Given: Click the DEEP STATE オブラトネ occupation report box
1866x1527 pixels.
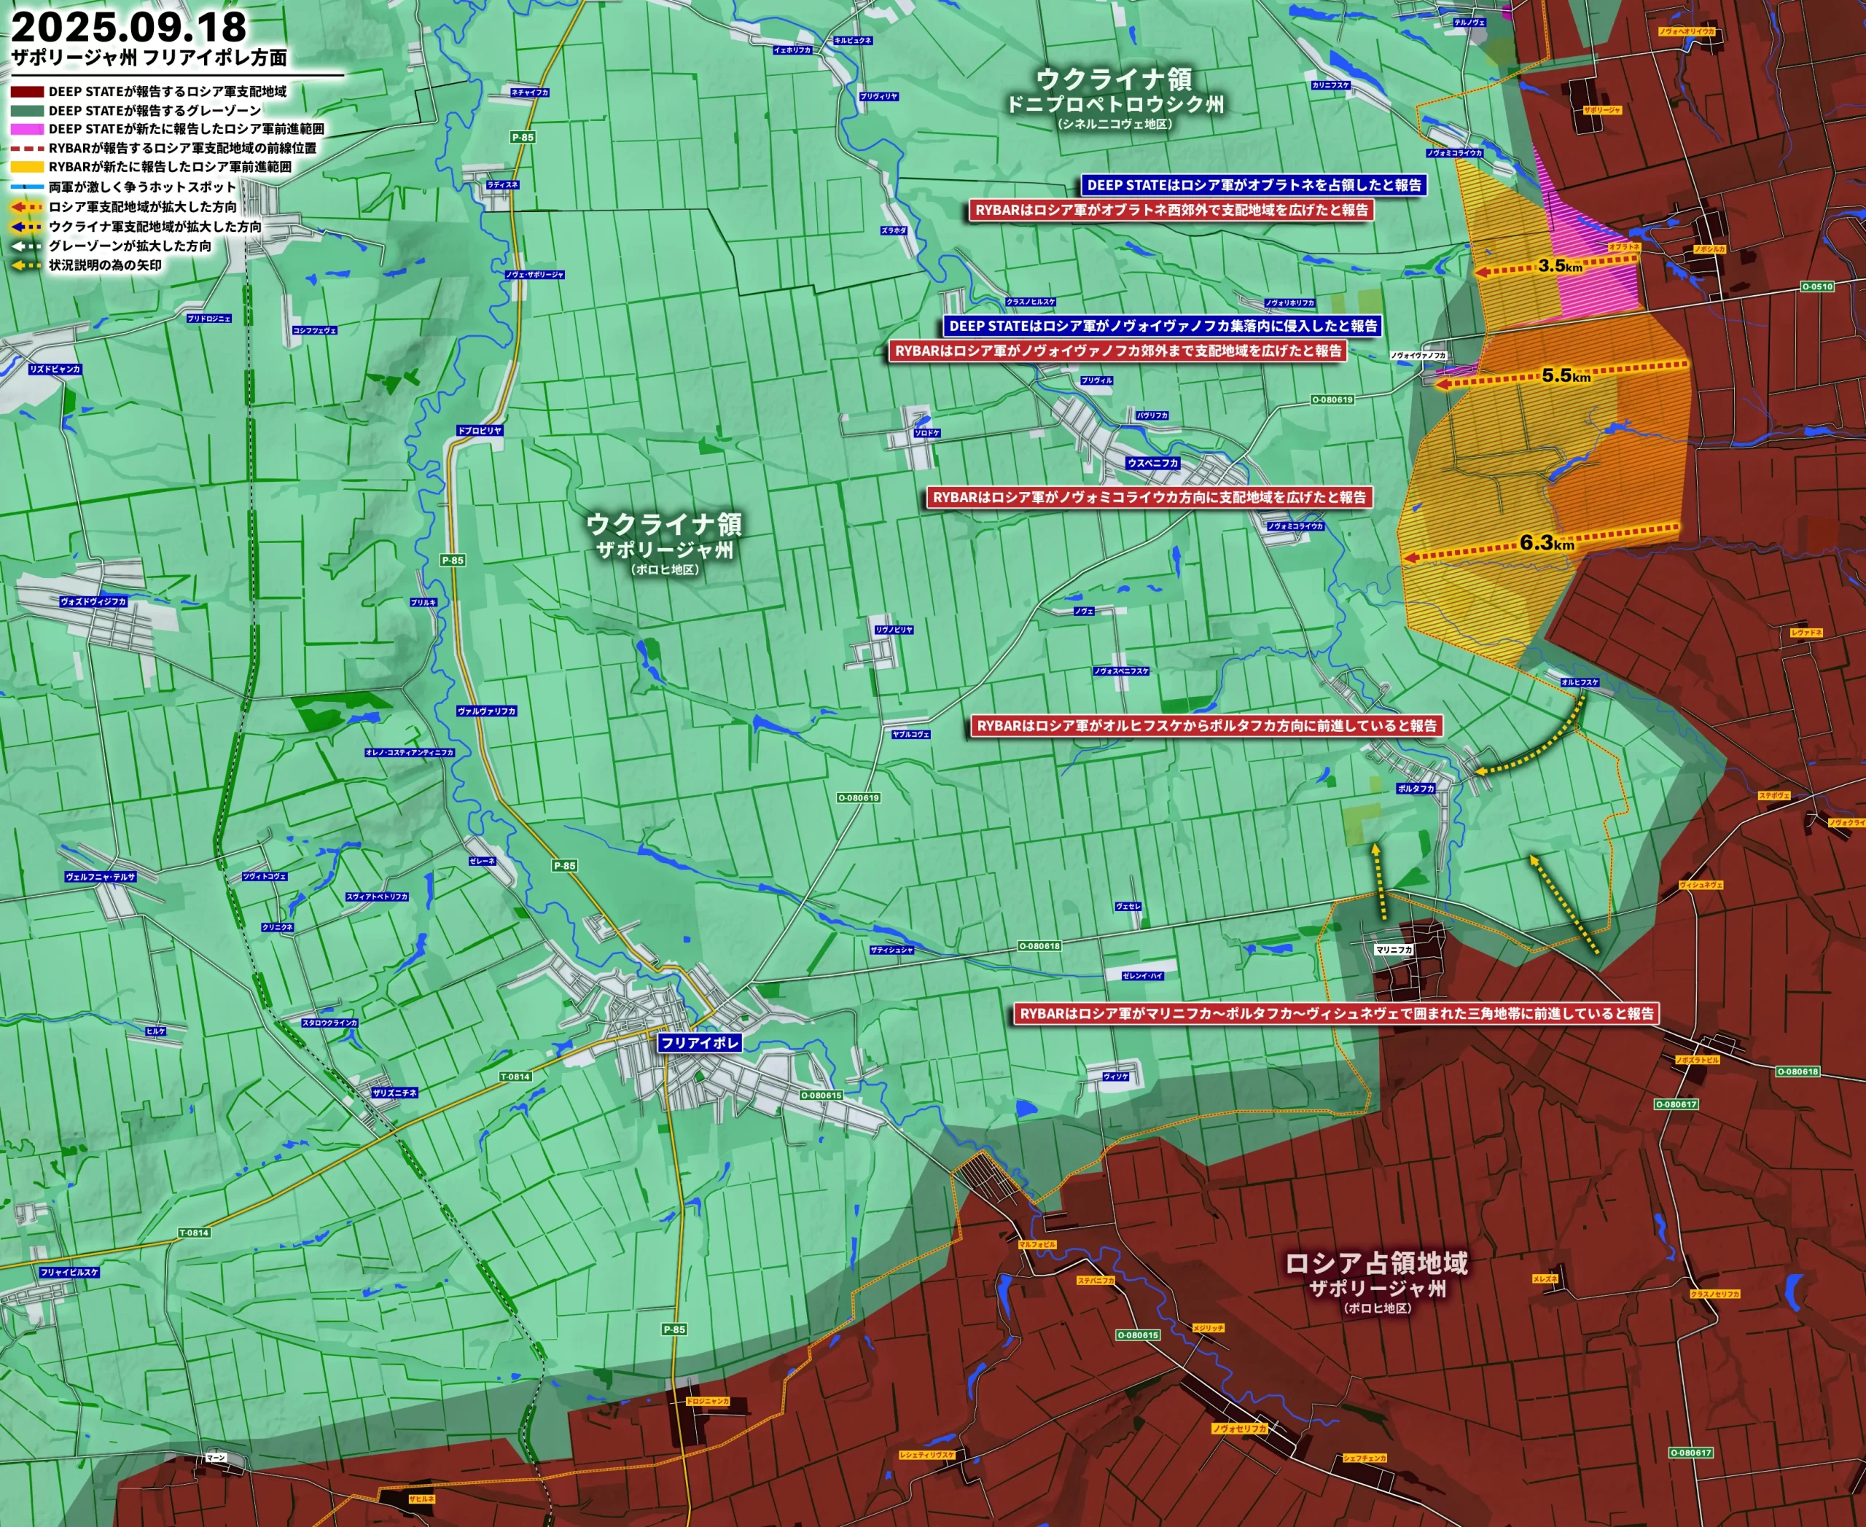Looking at the screenshot, I should (x=1254, y=184).
